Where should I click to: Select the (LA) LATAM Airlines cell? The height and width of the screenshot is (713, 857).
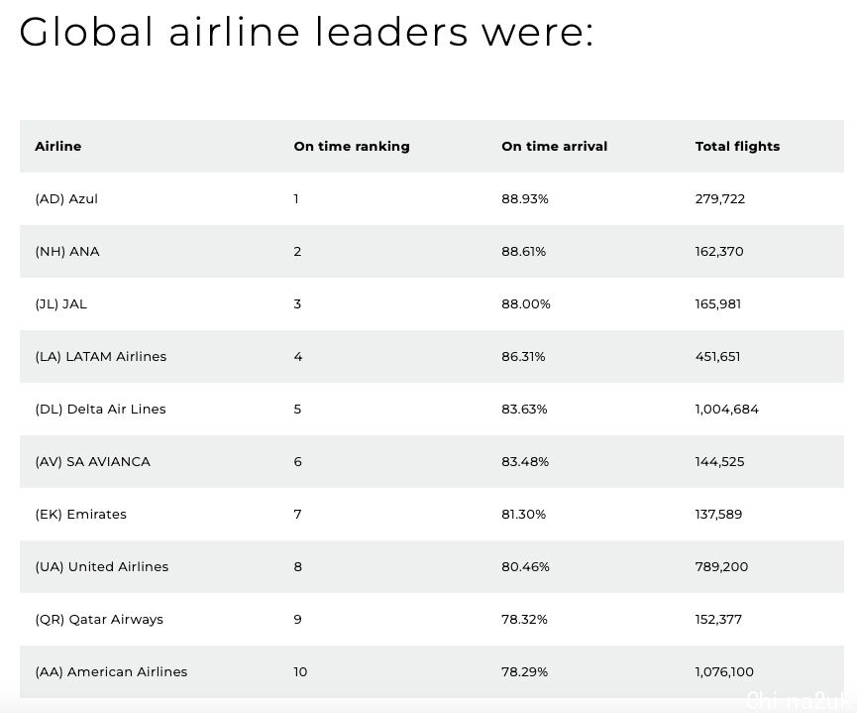tap(101, 356)
